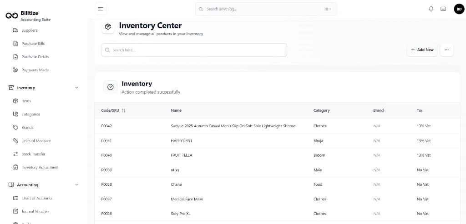466x224 pixels.
Task: Toggle the sidebar collapse hamburger button
Action: click(101, 9)
